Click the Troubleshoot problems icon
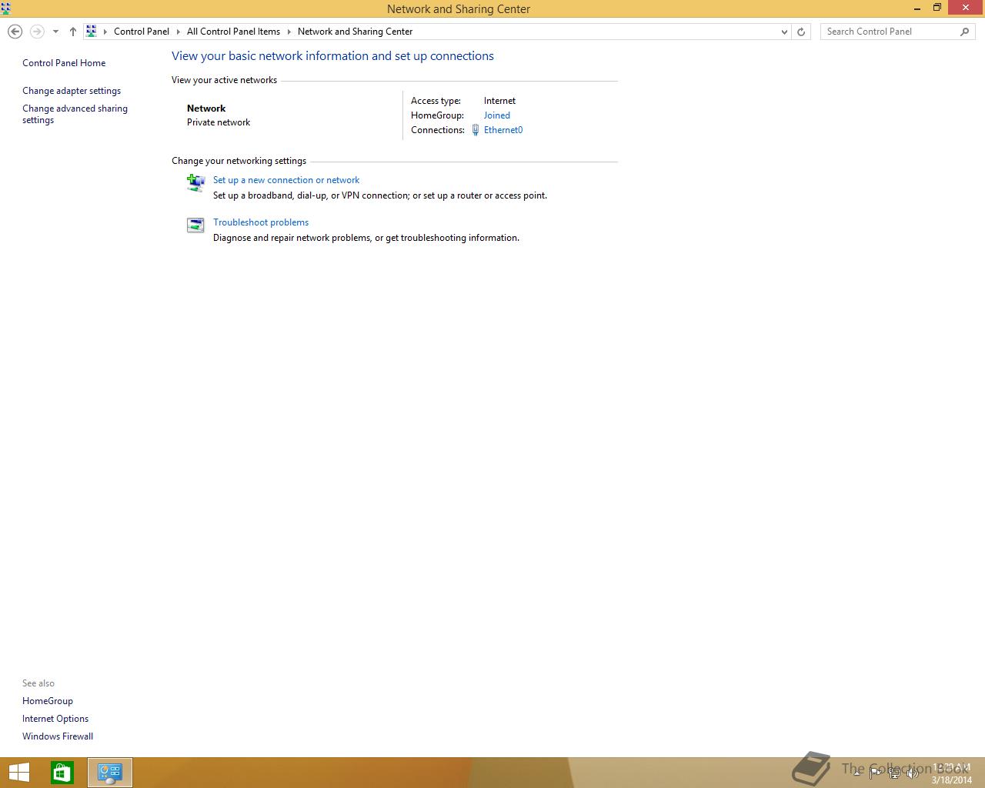This screenshot has width=985, height=788. point(195,225)
